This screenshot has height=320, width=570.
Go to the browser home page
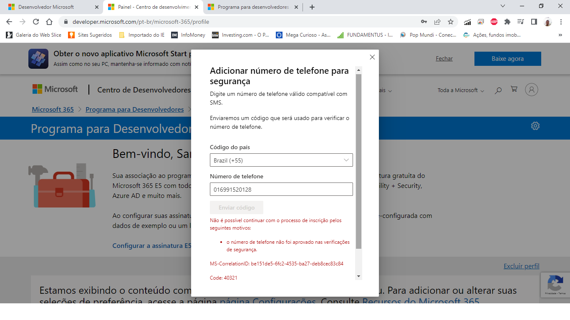coord(49,22)
